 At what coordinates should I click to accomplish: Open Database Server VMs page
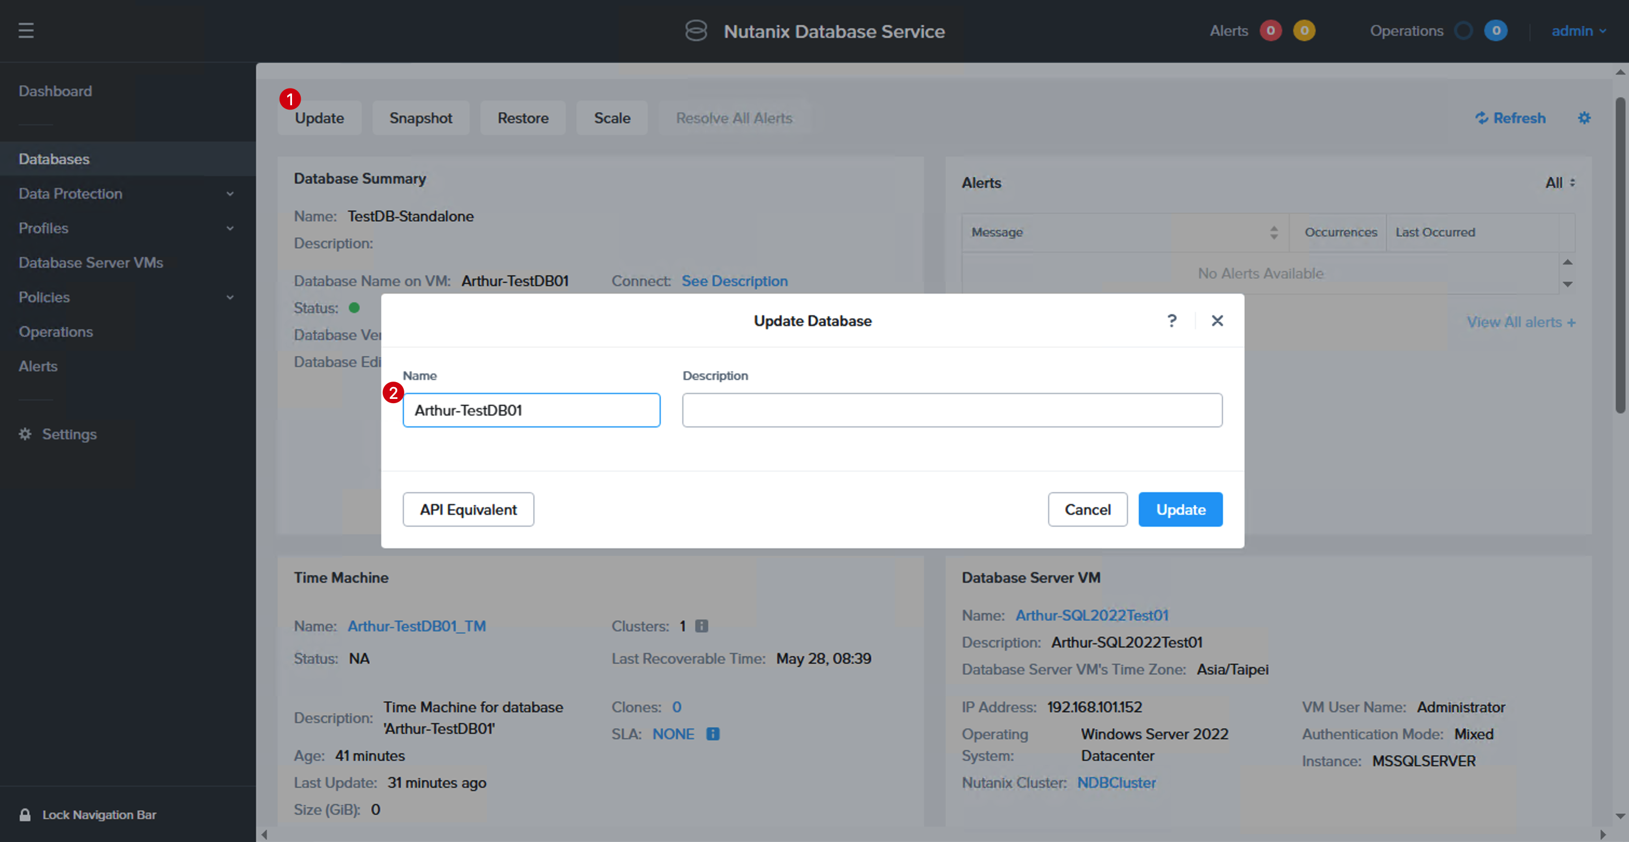(91, 262)
